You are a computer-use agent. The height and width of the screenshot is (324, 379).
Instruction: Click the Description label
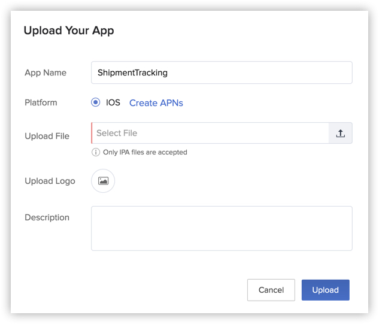(47, 217)
